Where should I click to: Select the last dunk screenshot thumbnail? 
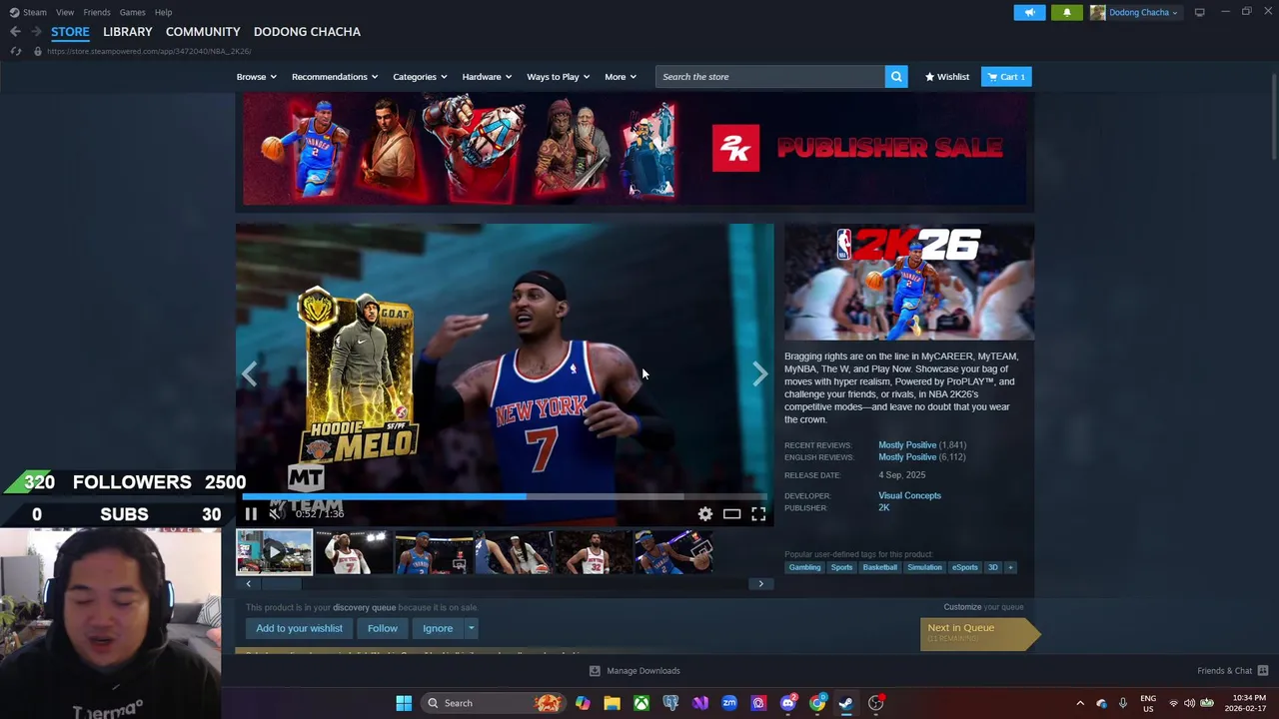tap(673, 552)
